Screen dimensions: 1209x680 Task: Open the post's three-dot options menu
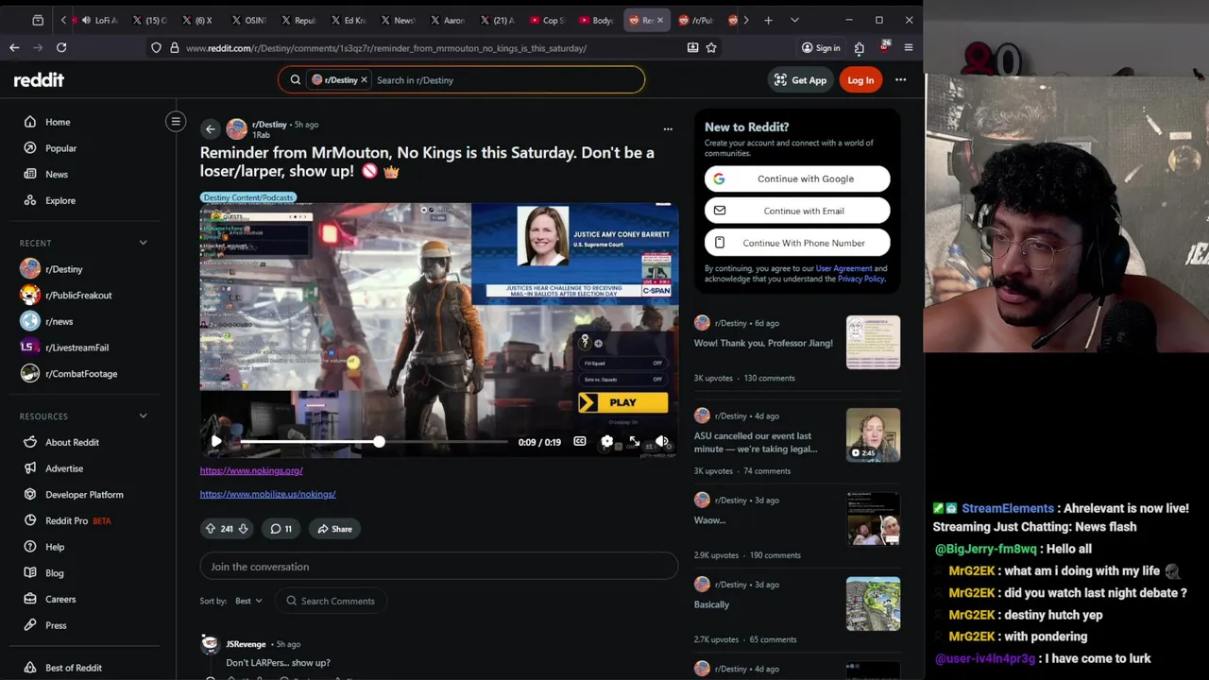[x=668, y=129]
